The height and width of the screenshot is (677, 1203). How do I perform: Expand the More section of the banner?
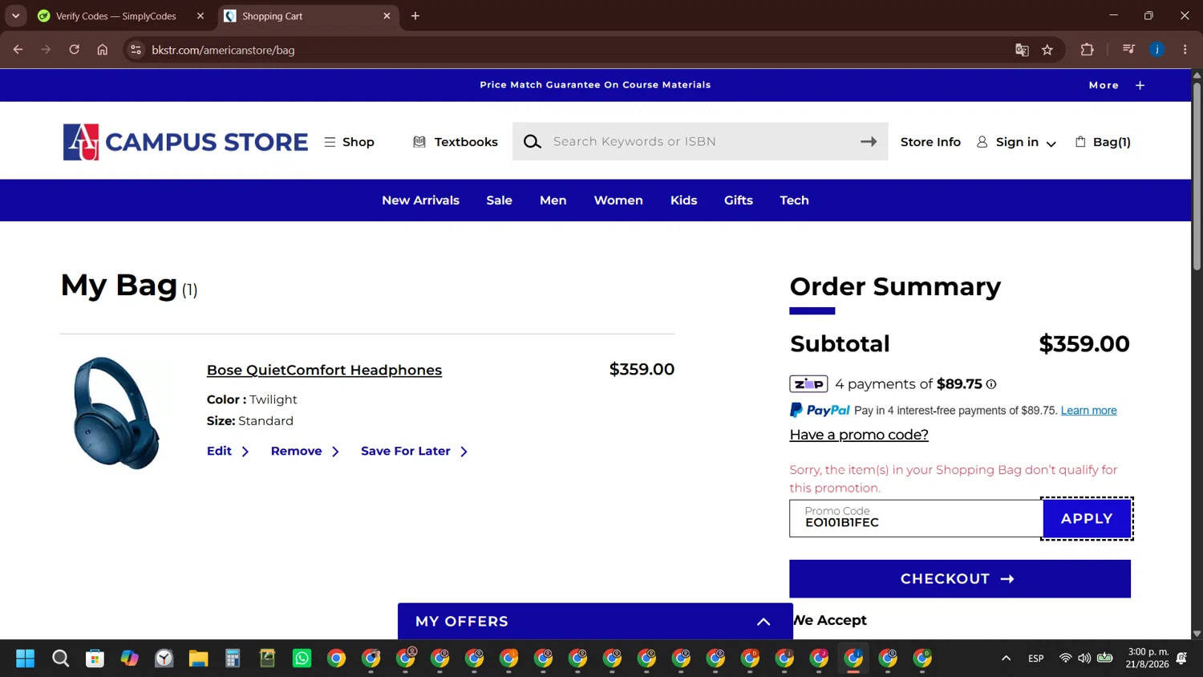point(1116,85)
